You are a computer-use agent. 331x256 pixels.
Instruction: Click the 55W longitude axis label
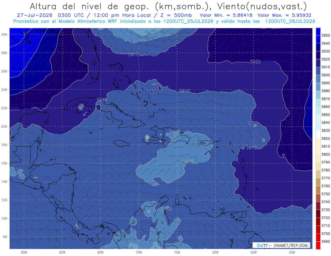click(x=292, y=252)
